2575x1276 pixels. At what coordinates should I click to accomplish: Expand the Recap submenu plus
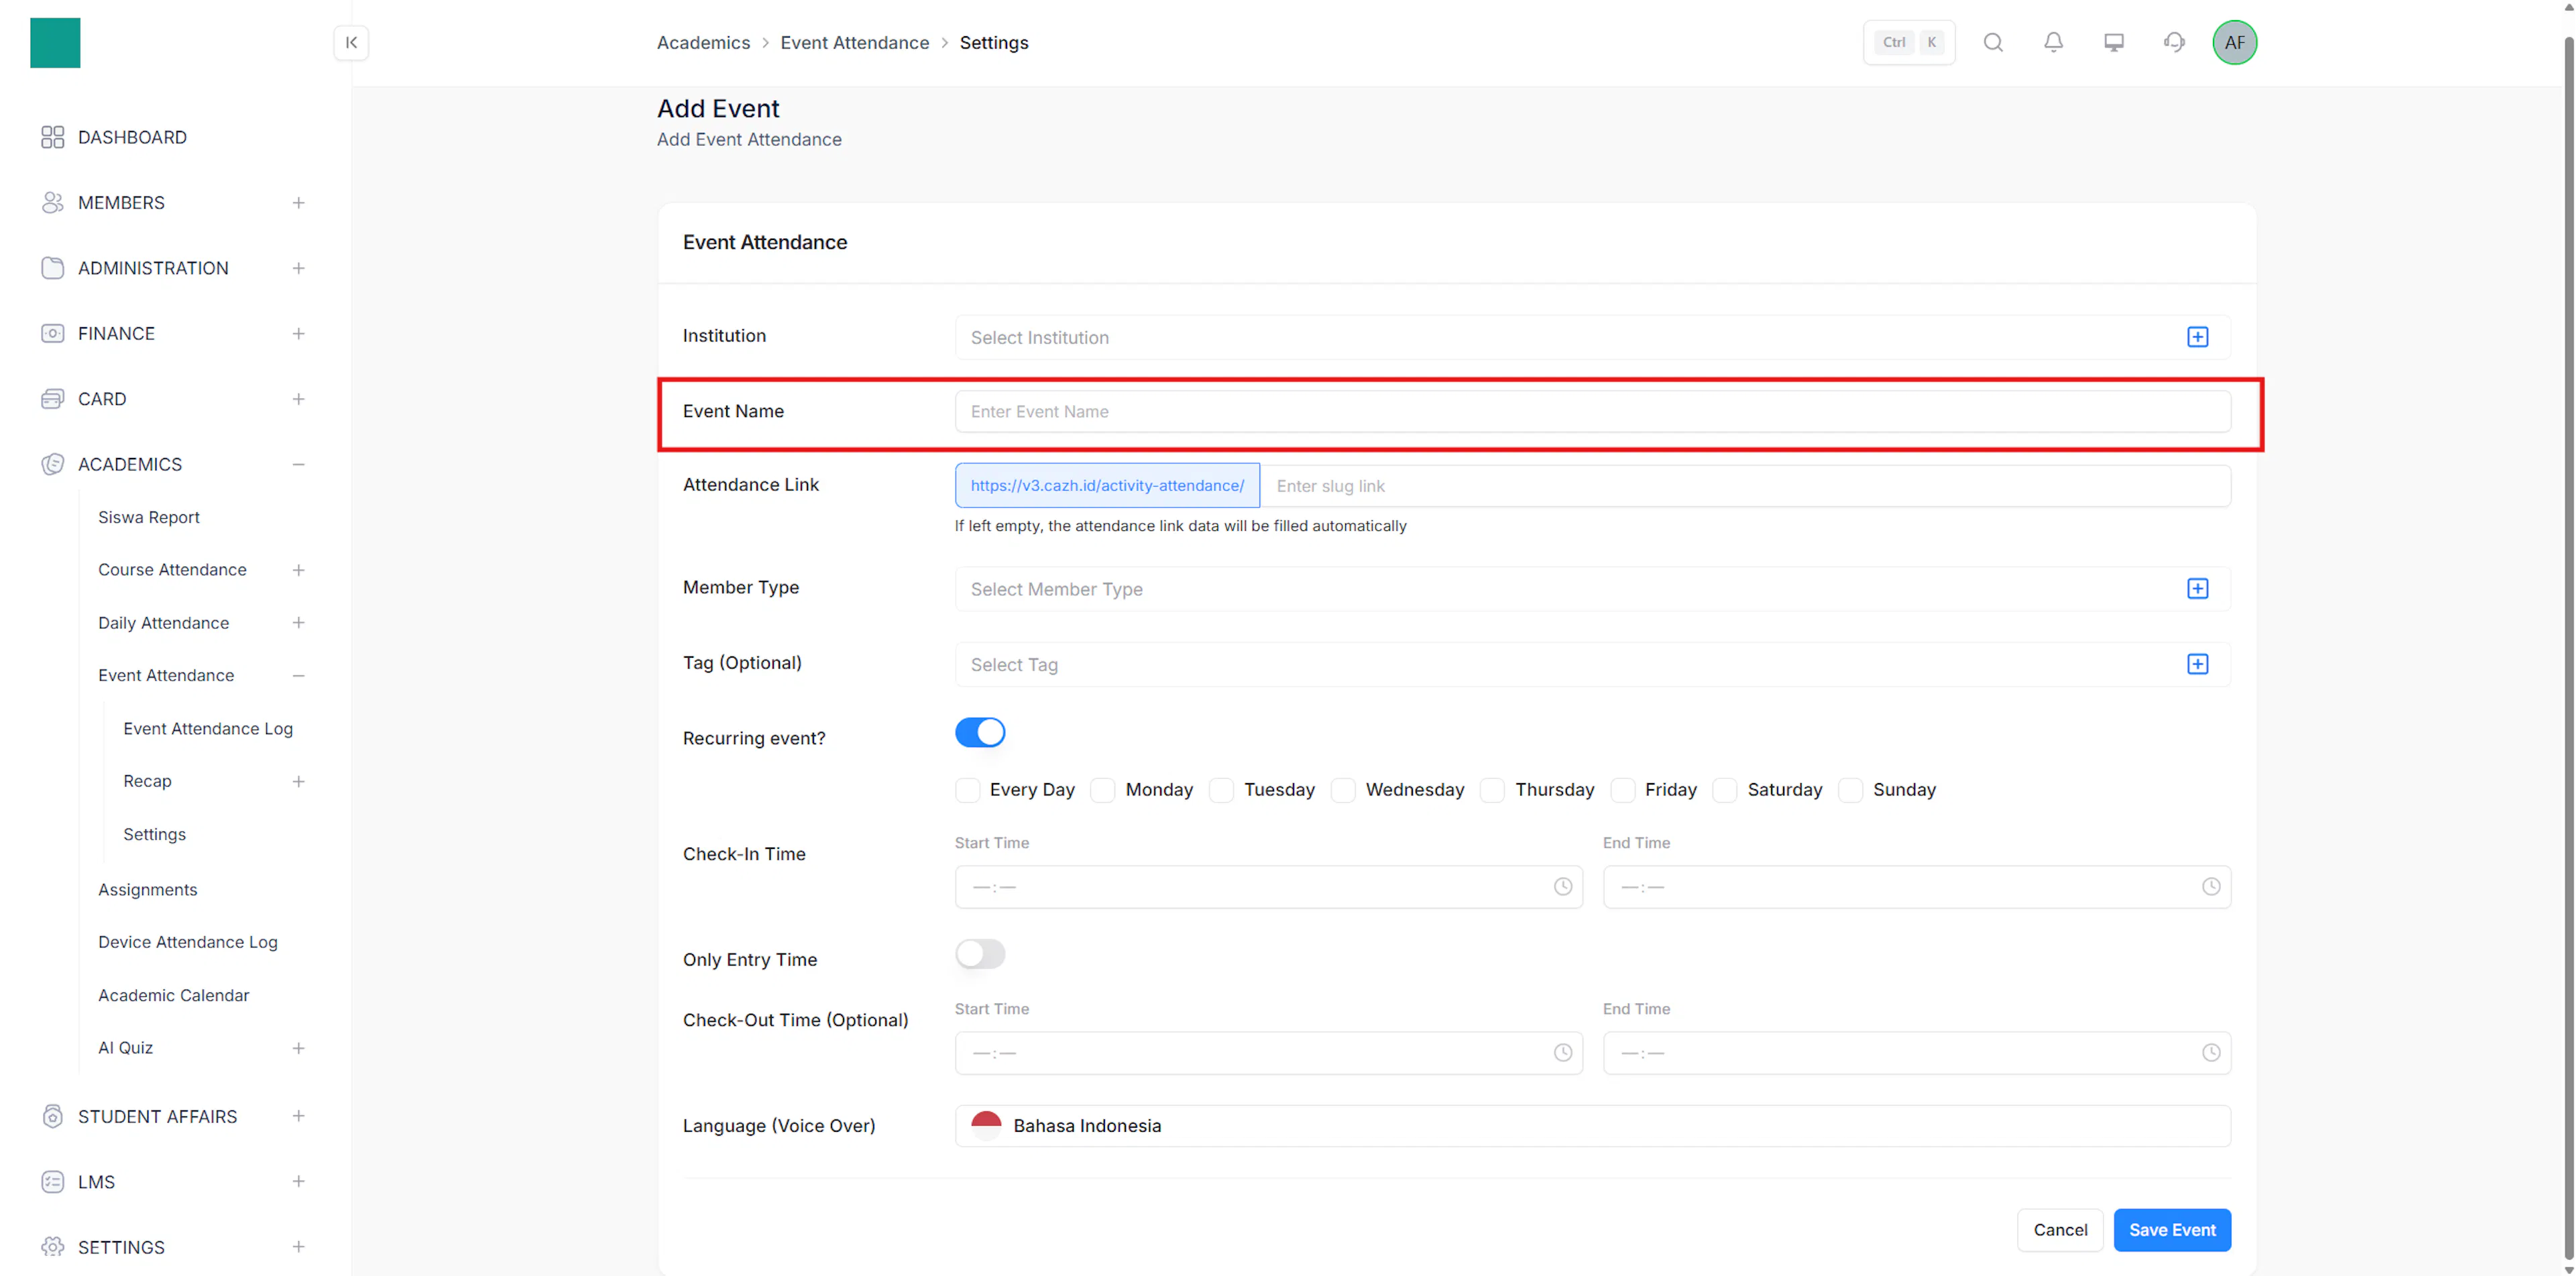[298, 781]
